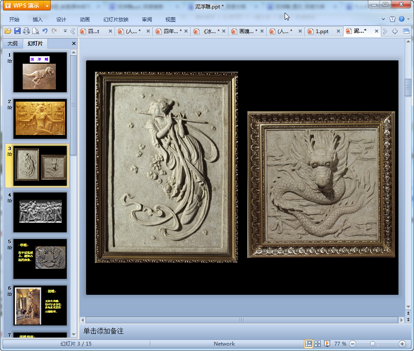Click the Undo arrow icon

click(x=45, y=31)
